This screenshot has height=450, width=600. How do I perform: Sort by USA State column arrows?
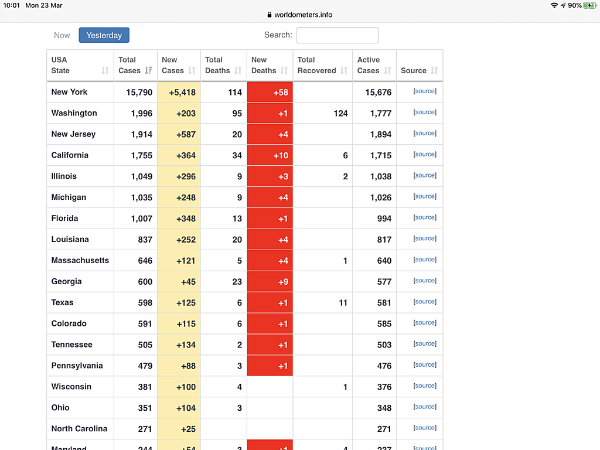(105, 70)
